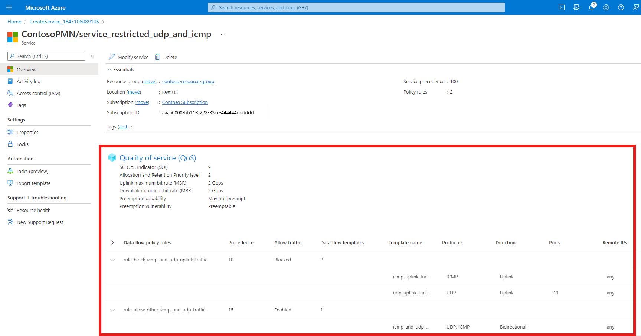This screenshot has height=336, width=641.
Task: Click the Delete trash icon
Action: (166, 57)
